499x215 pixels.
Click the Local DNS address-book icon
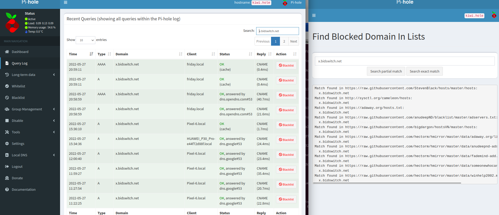point(7,155)
